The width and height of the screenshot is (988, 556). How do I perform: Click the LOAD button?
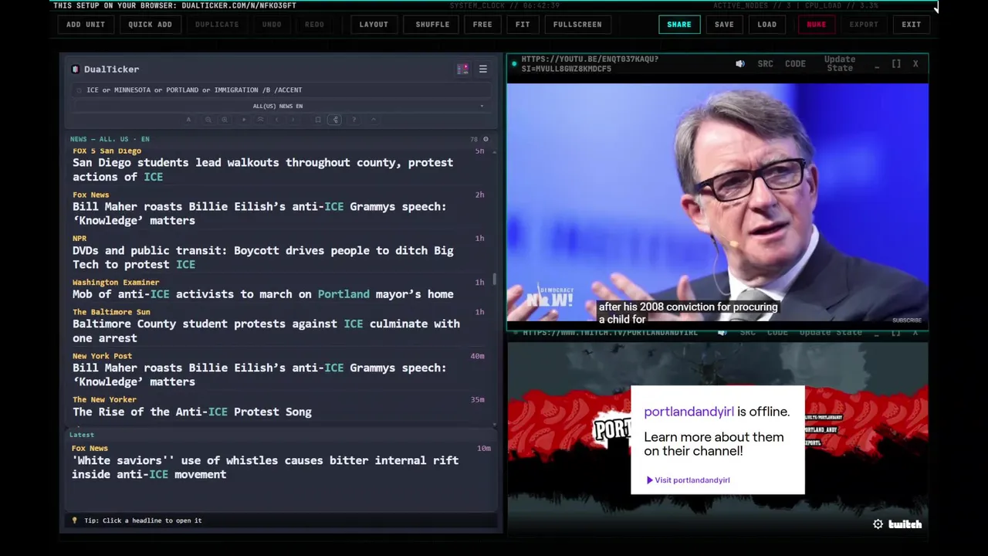pyautogui.click(x=767, y=25)
